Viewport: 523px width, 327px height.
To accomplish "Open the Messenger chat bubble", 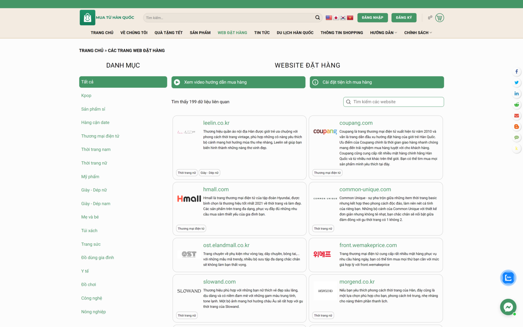I will coord(508,307).
